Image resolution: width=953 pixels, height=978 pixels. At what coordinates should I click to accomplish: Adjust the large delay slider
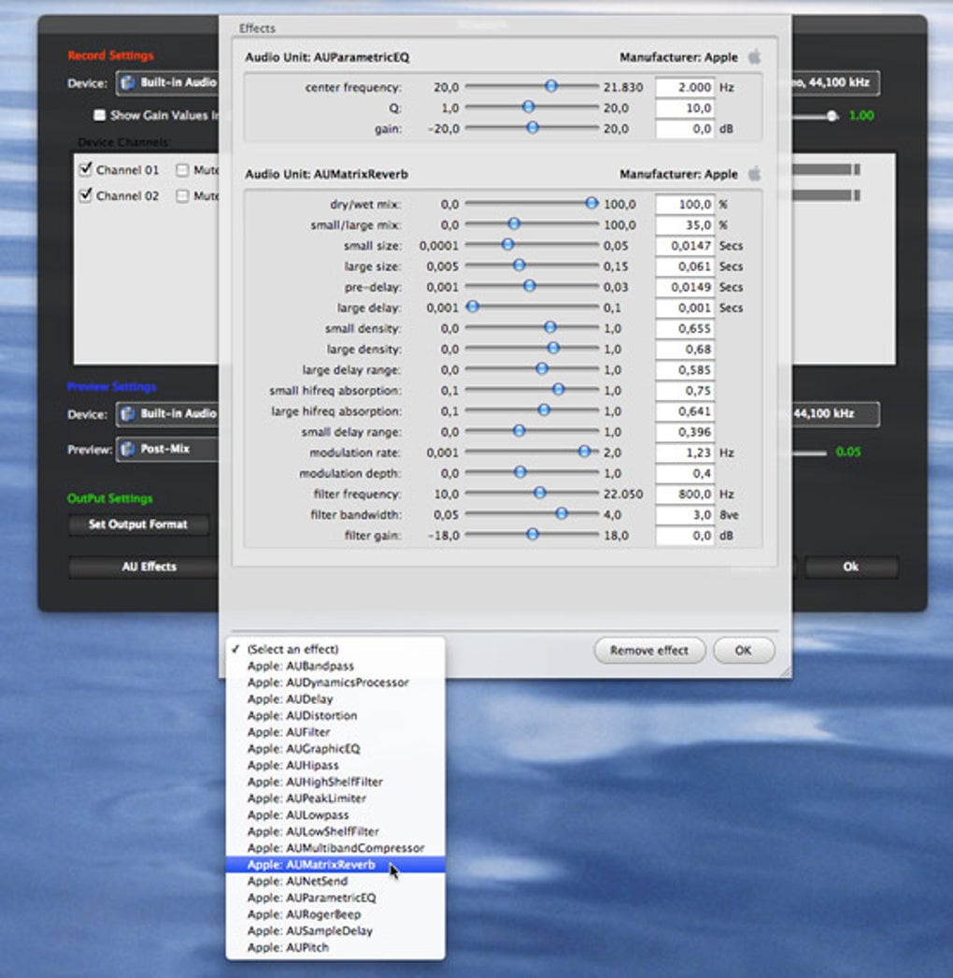[x=473, y=307]
